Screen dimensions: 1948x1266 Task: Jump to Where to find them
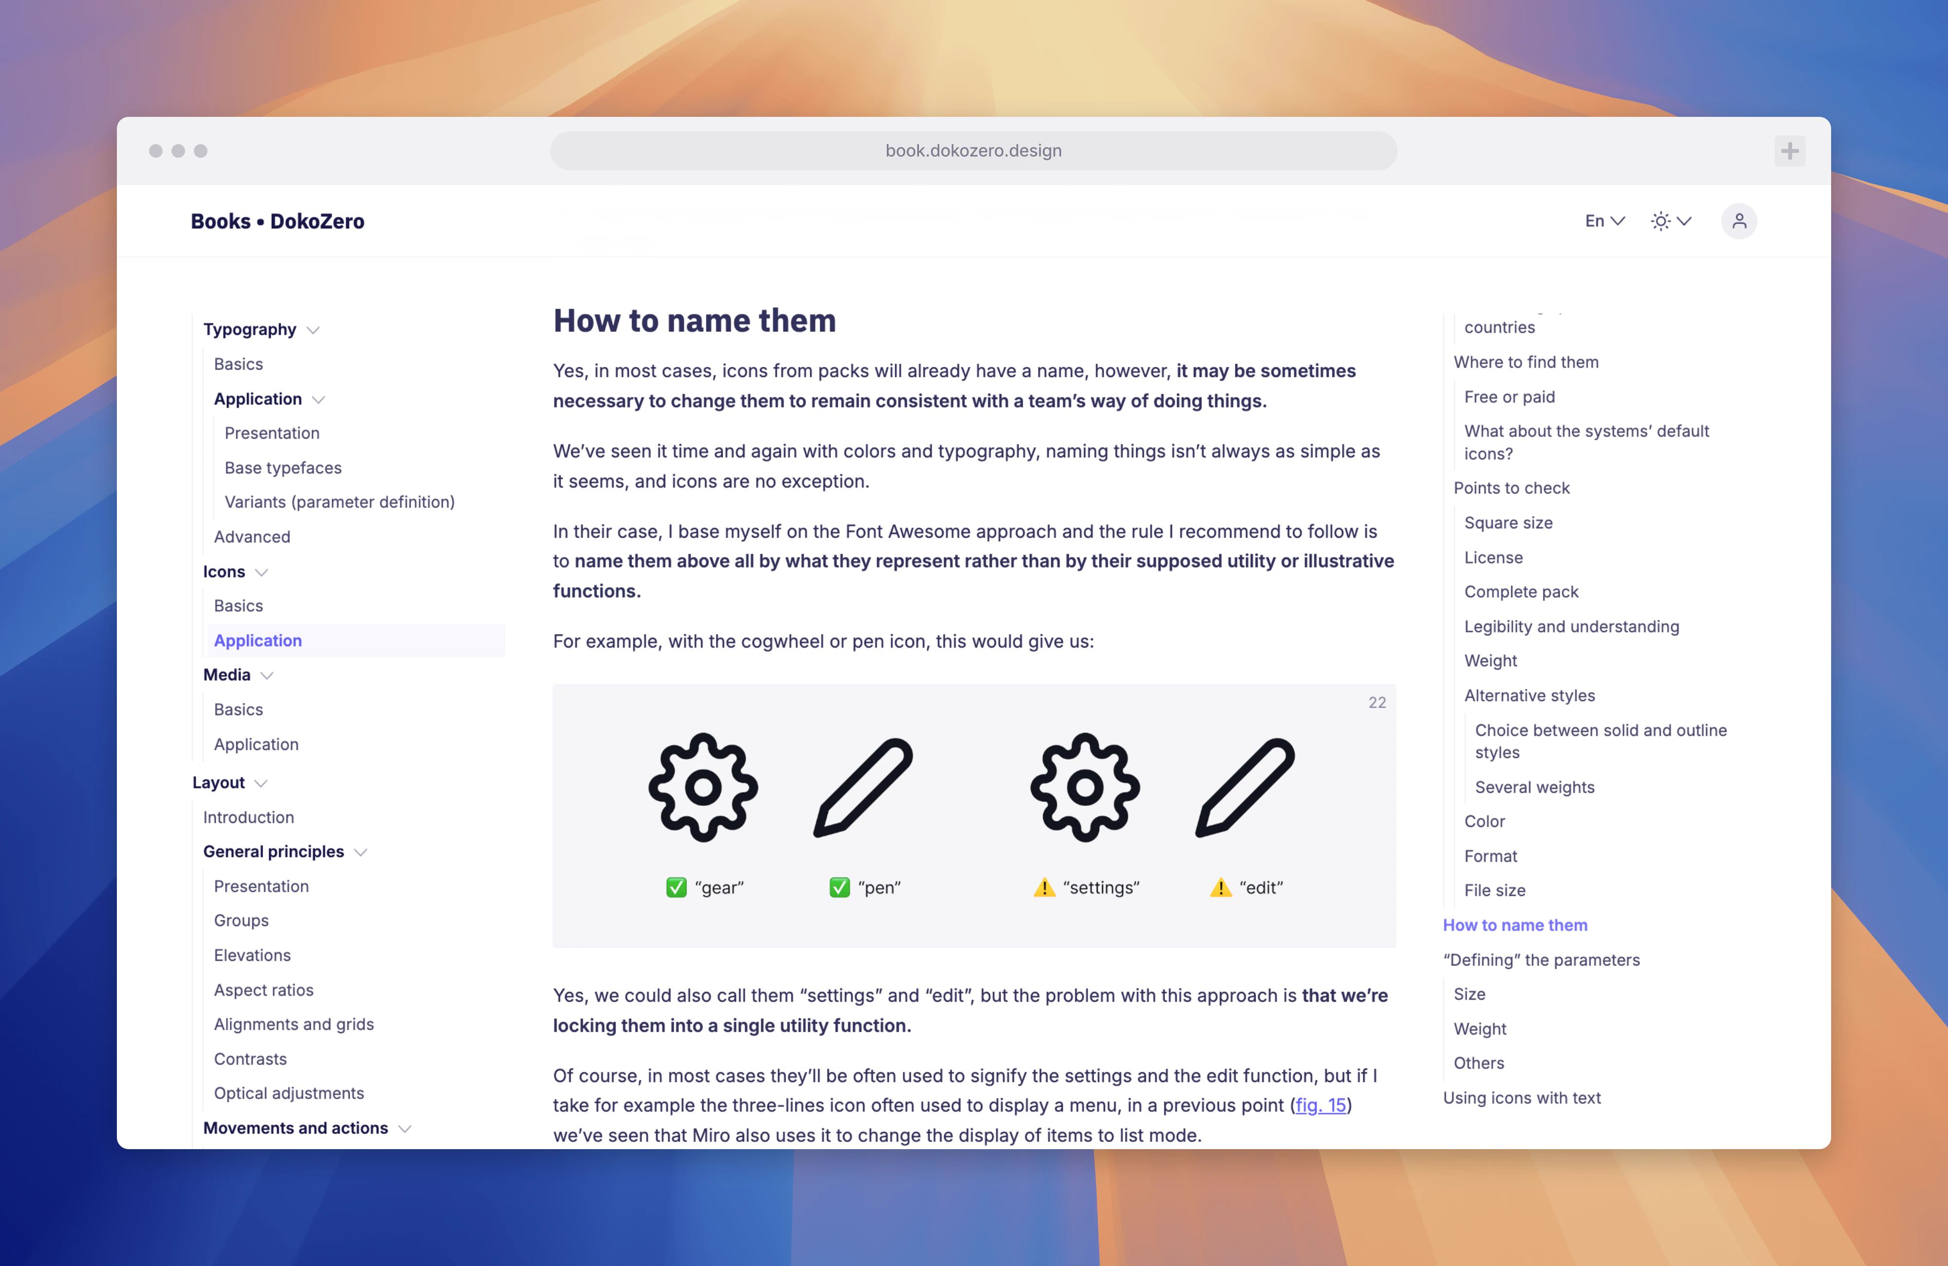(x=1526, y=362)
